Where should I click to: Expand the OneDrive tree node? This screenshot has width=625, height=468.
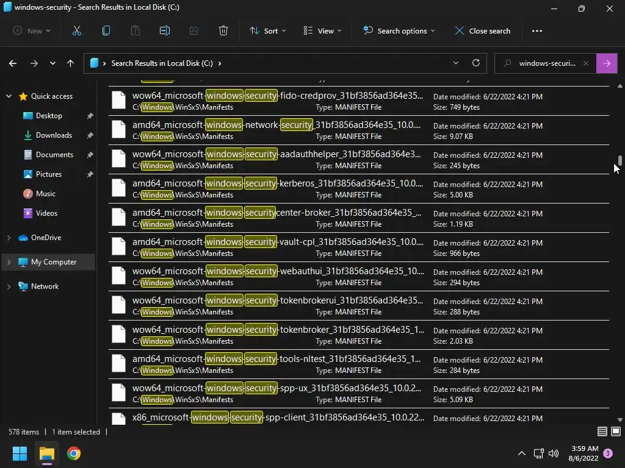coord(9,238)
